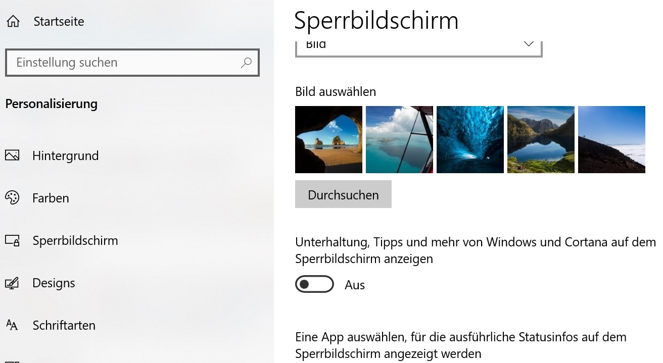Click the Sperrbildschirm lock screen icon
663x363 pixels.
click(x=12, y=241)
